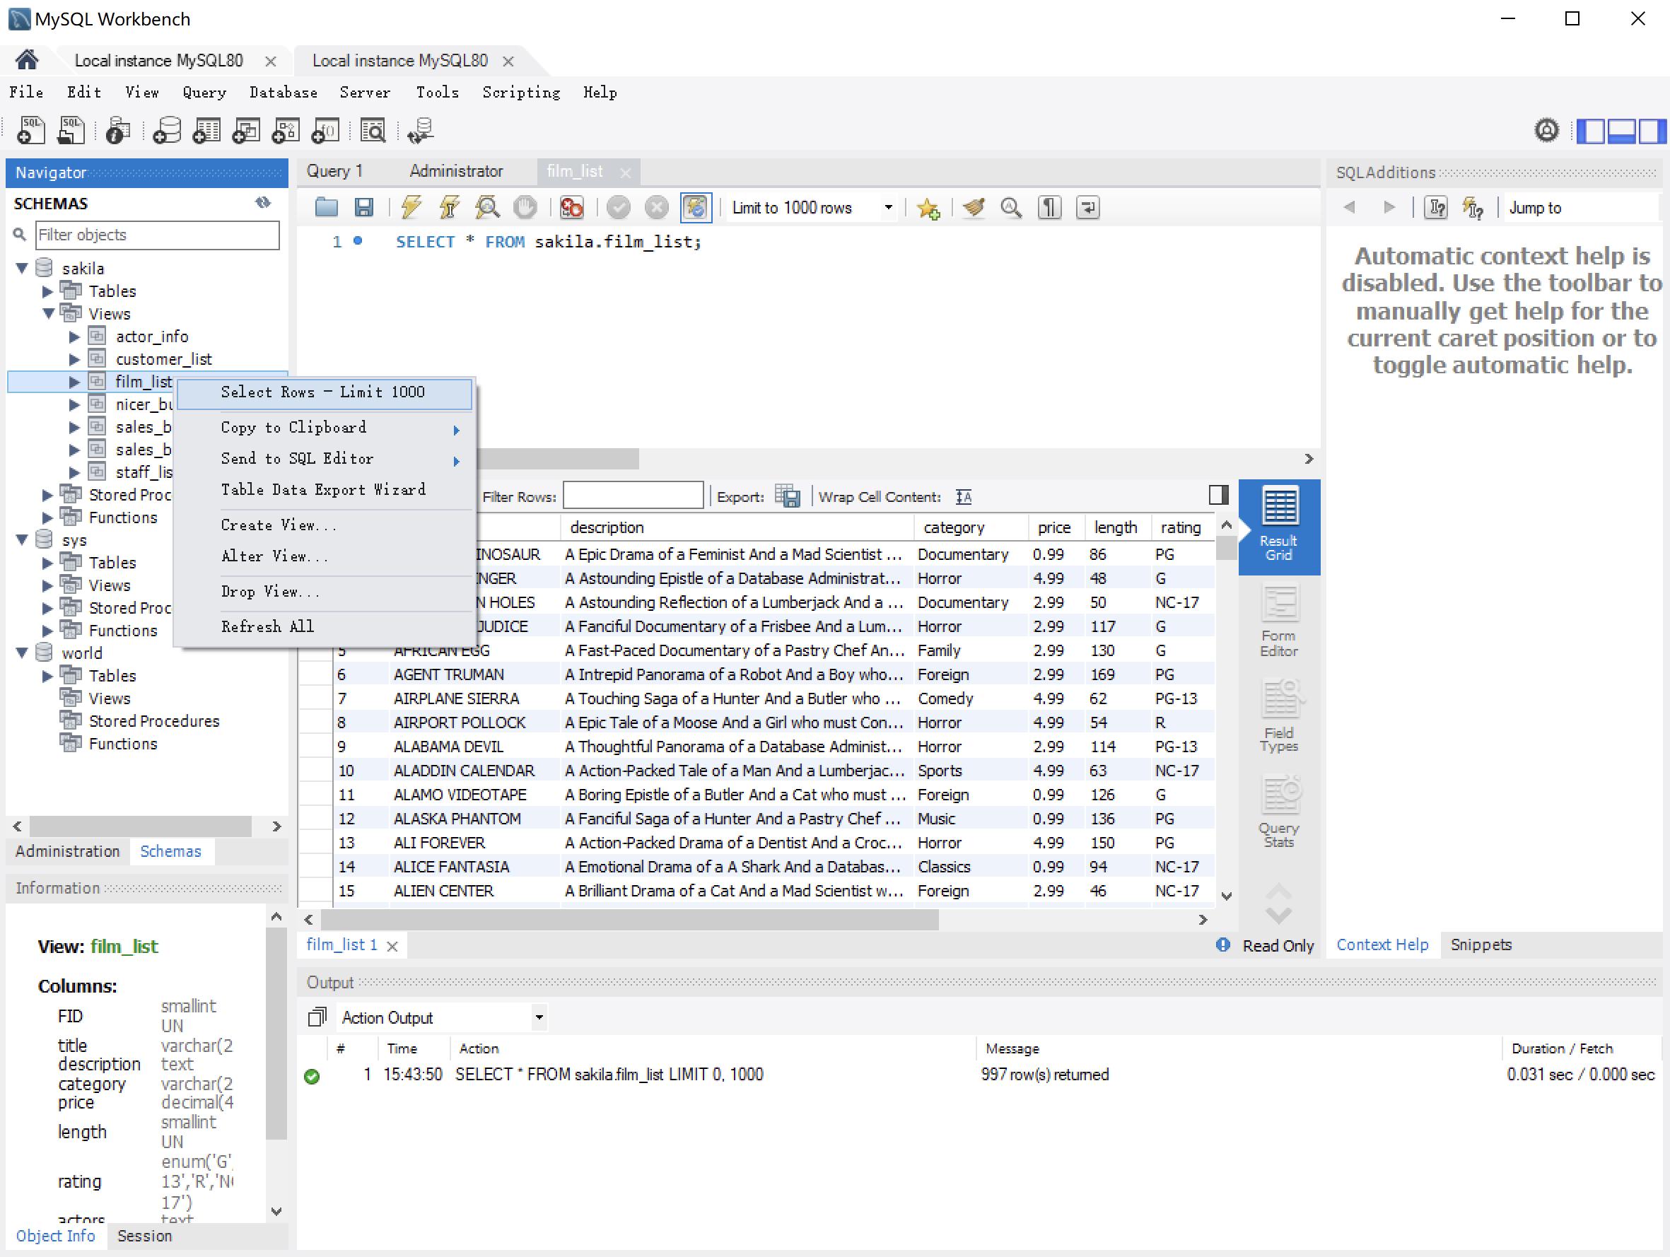The height and width of the screenshot is (1257, 1670).
Task: Collapse the world schema
Action: (22, 653)
